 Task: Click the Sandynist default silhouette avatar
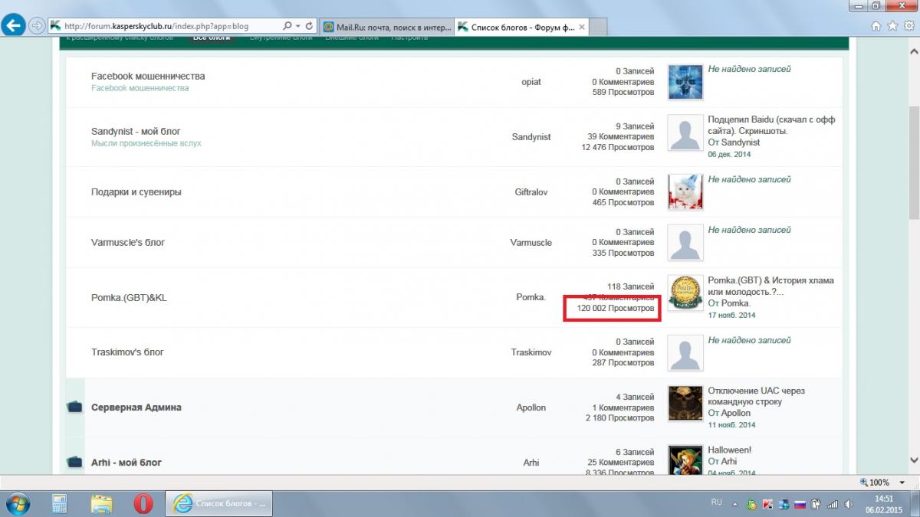[685, 132]
